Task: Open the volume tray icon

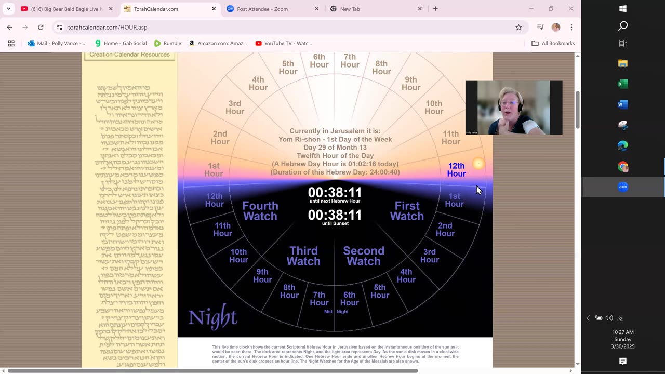Action: (609, 318)
